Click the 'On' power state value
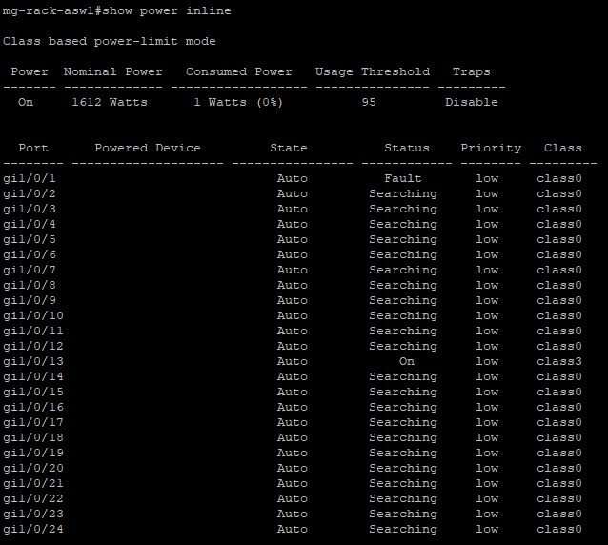 (26, 102)
